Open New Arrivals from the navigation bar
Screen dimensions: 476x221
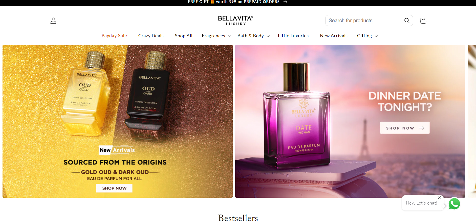(334, 36)
